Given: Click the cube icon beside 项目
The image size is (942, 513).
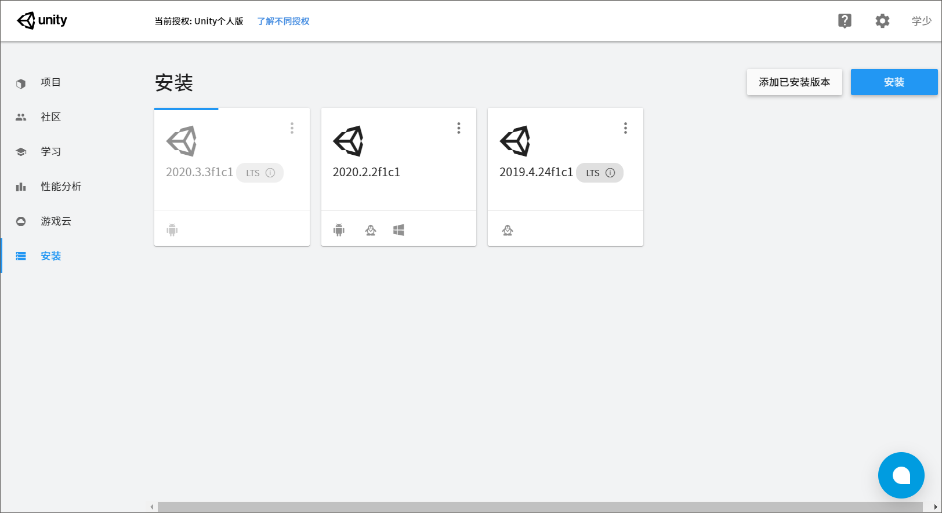Looking at the screenshot, I should pyautogui.click(x=21, y=83).
